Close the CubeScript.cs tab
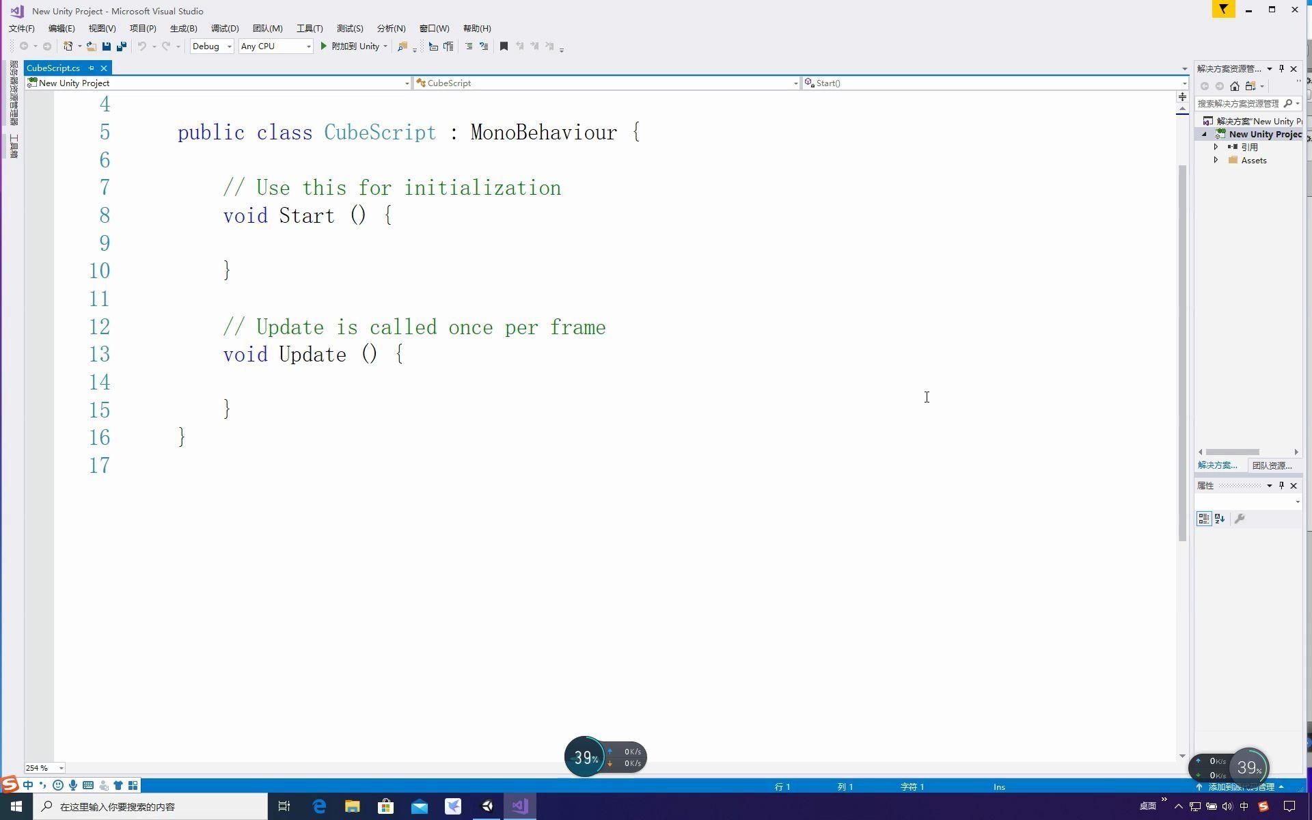 [104, 68]
